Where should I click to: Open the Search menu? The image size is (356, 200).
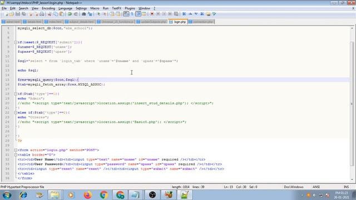pos(23,8)
